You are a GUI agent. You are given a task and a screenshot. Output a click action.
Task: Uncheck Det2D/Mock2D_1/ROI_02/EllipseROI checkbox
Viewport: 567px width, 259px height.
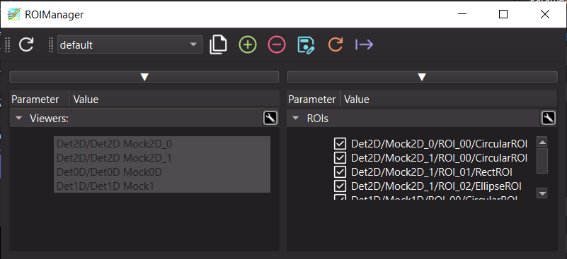click(340, 186)
